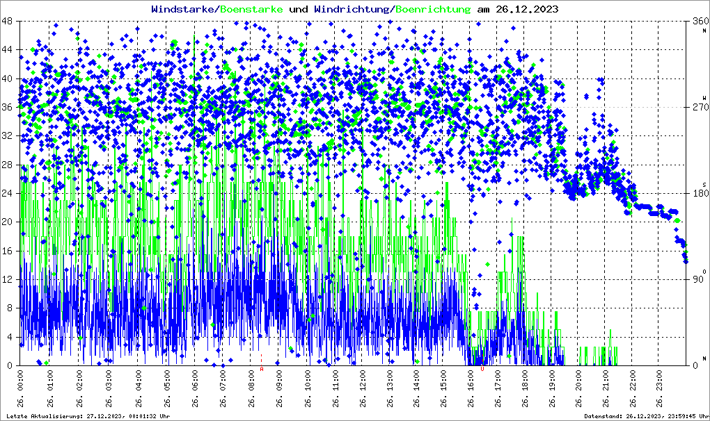This screenshot has height=421, width=710.
Task: Click the blue 'Windstarke' title label
Action: pos(184,10)
